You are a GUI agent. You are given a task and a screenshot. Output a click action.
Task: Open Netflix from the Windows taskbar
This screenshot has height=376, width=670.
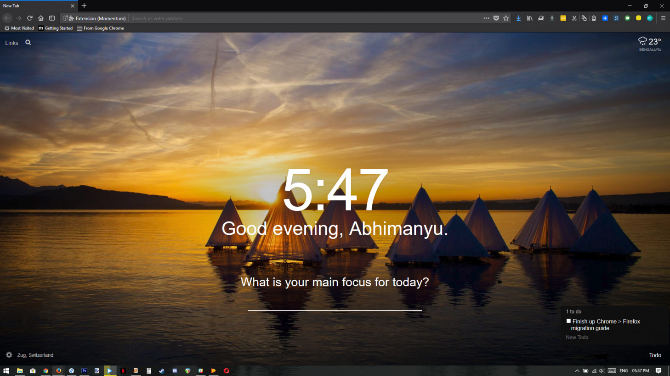(123, 370)
